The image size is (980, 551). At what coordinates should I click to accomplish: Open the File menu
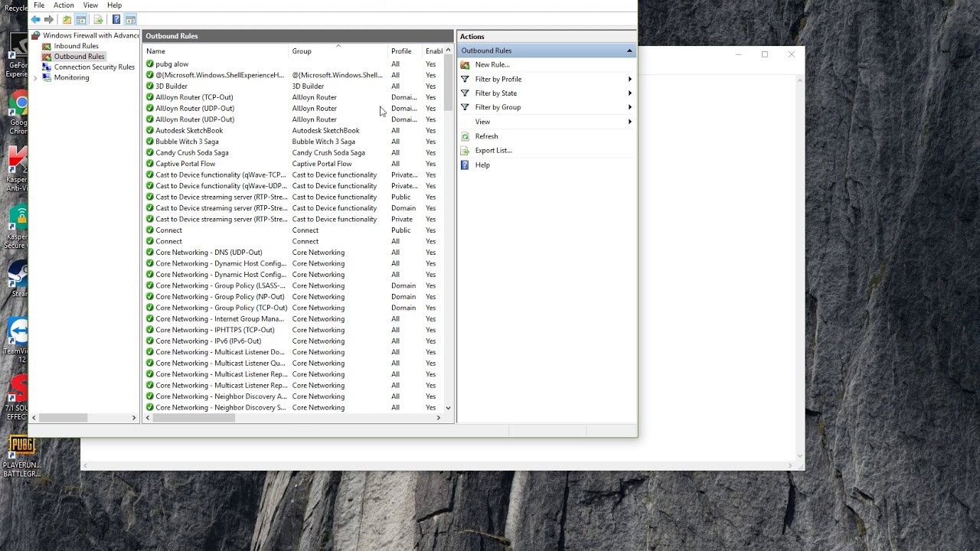[x=39, y=5]
